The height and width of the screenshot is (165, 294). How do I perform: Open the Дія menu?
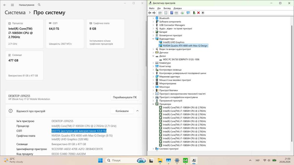(159, 8)
